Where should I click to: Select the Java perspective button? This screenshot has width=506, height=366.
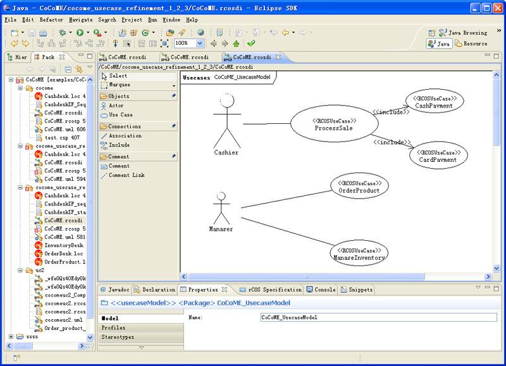(x=439, y=44)
